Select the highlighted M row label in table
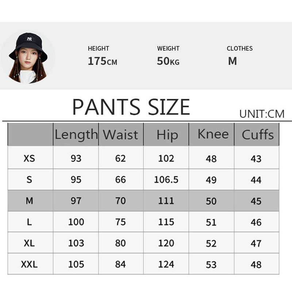Screen dimensions: 292x292 point(30,201)
